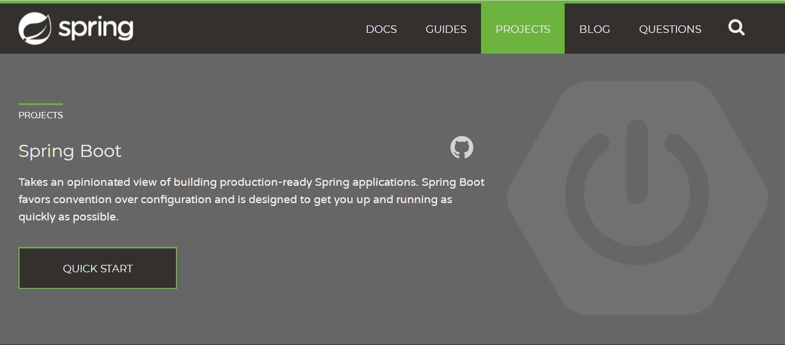This screenshot has width=785, height=345.
Task: Open the Spring Boot heading link
Action: click(70, 151)
